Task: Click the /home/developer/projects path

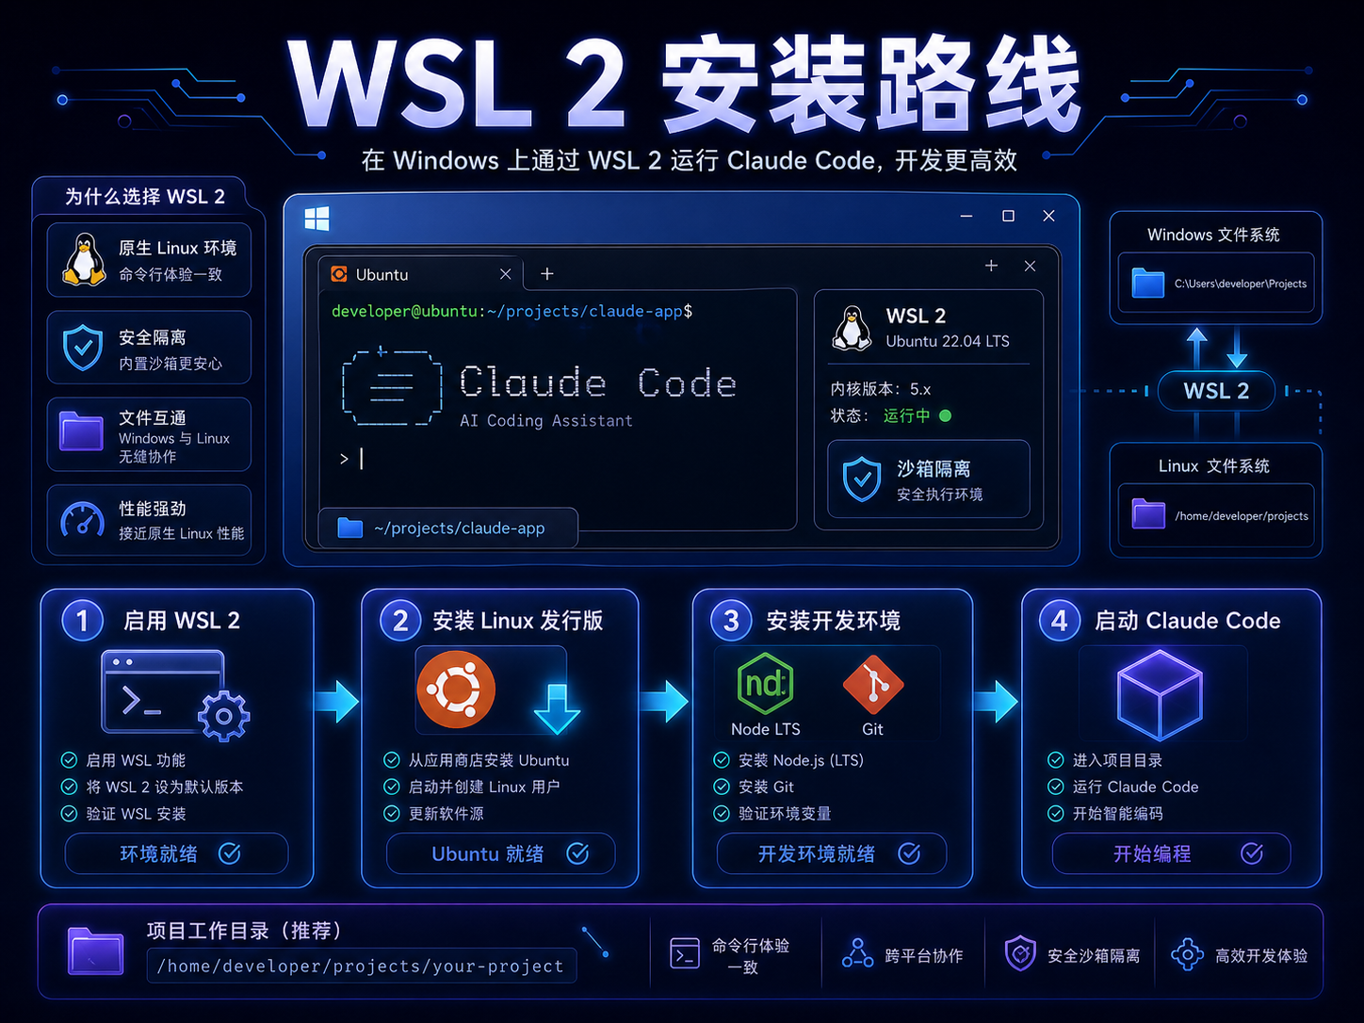Action: tap(1242, 516)
